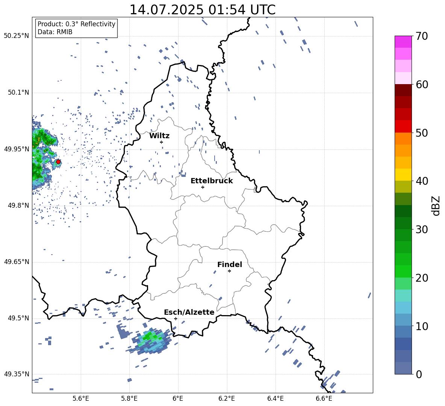Click the 49.65°N latitude label
Image resolution: width=445 pixels, height=406 pixels.
[16, 262]
